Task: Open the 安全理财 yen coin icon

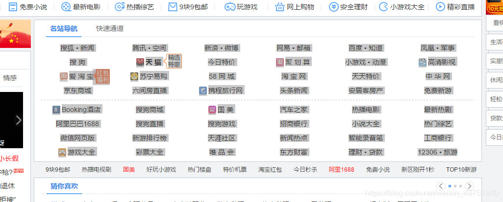Action: coord(334,7)
